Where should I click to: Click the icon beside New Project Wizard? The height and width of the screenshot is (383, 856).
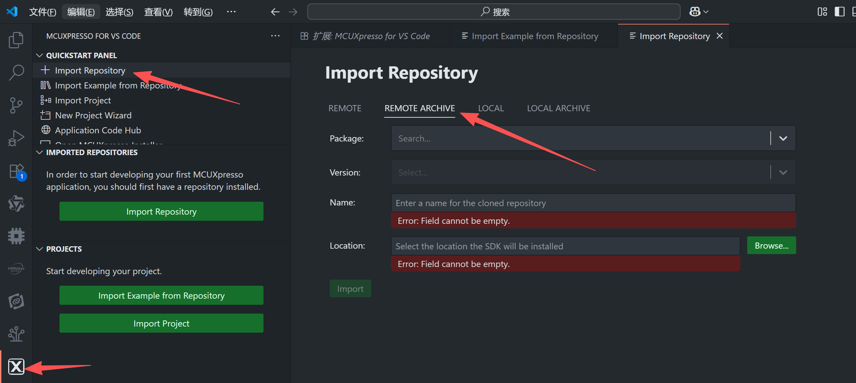click(46, 115)
